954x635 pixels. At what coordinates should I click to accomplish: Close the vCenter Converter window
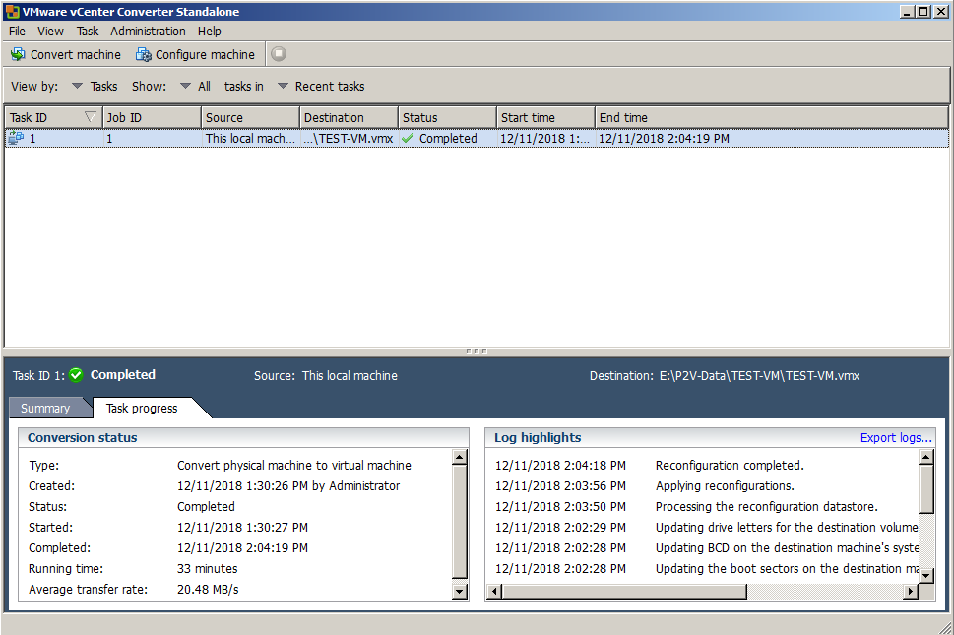coord(939,12)
